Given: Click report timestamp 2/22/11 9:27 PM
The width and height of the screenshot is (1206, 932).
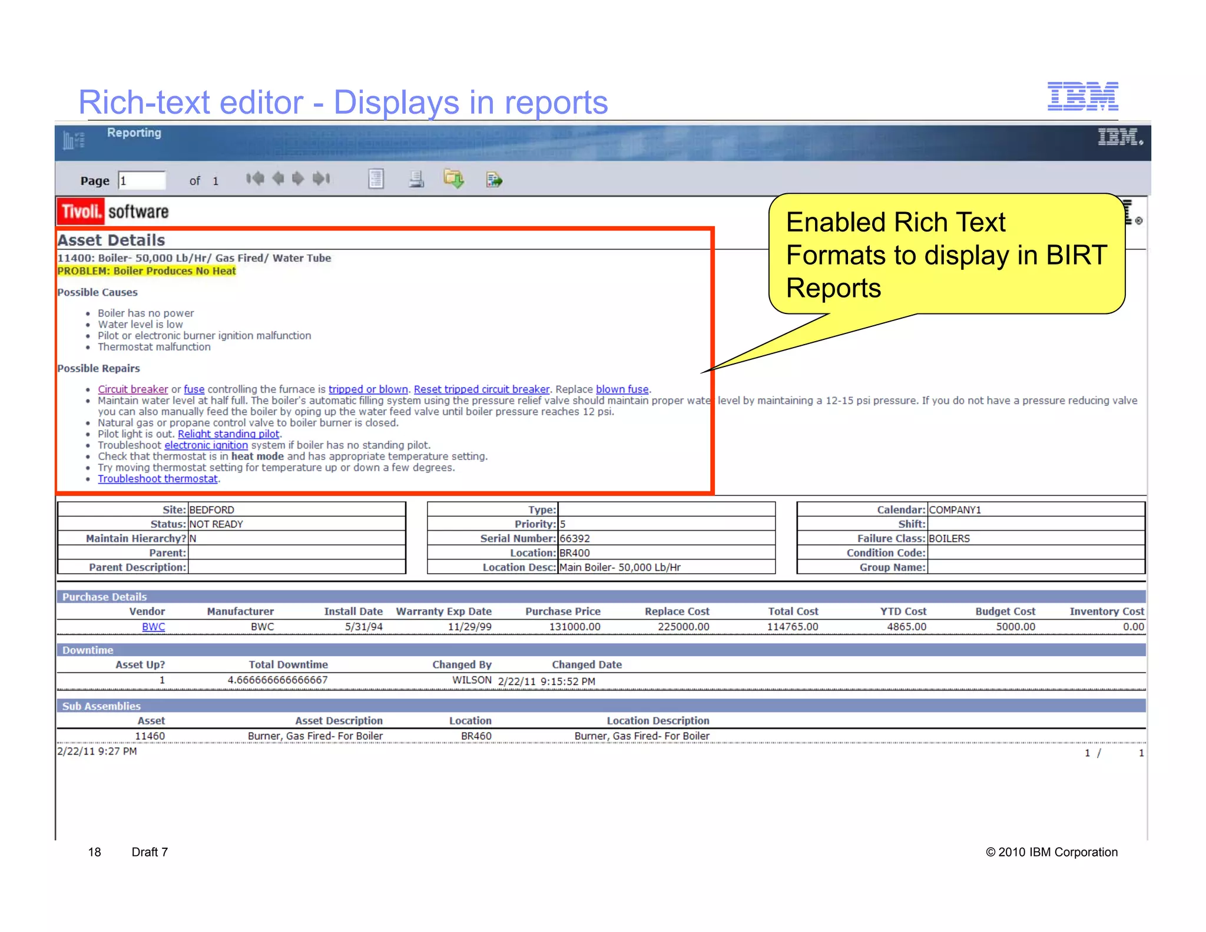Looking at the screenshot, I should tap(97, 751).
